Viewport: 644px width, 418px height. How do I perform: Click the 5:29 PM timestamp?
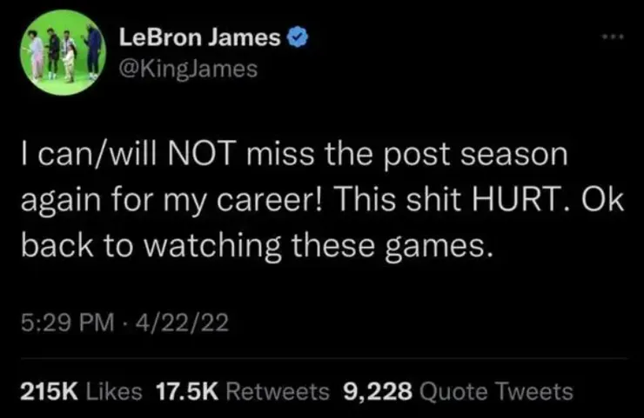[68, 322]
